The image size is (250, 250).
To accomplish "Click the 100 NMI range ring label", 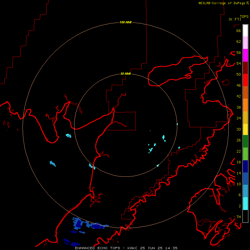I will (126, 22).
